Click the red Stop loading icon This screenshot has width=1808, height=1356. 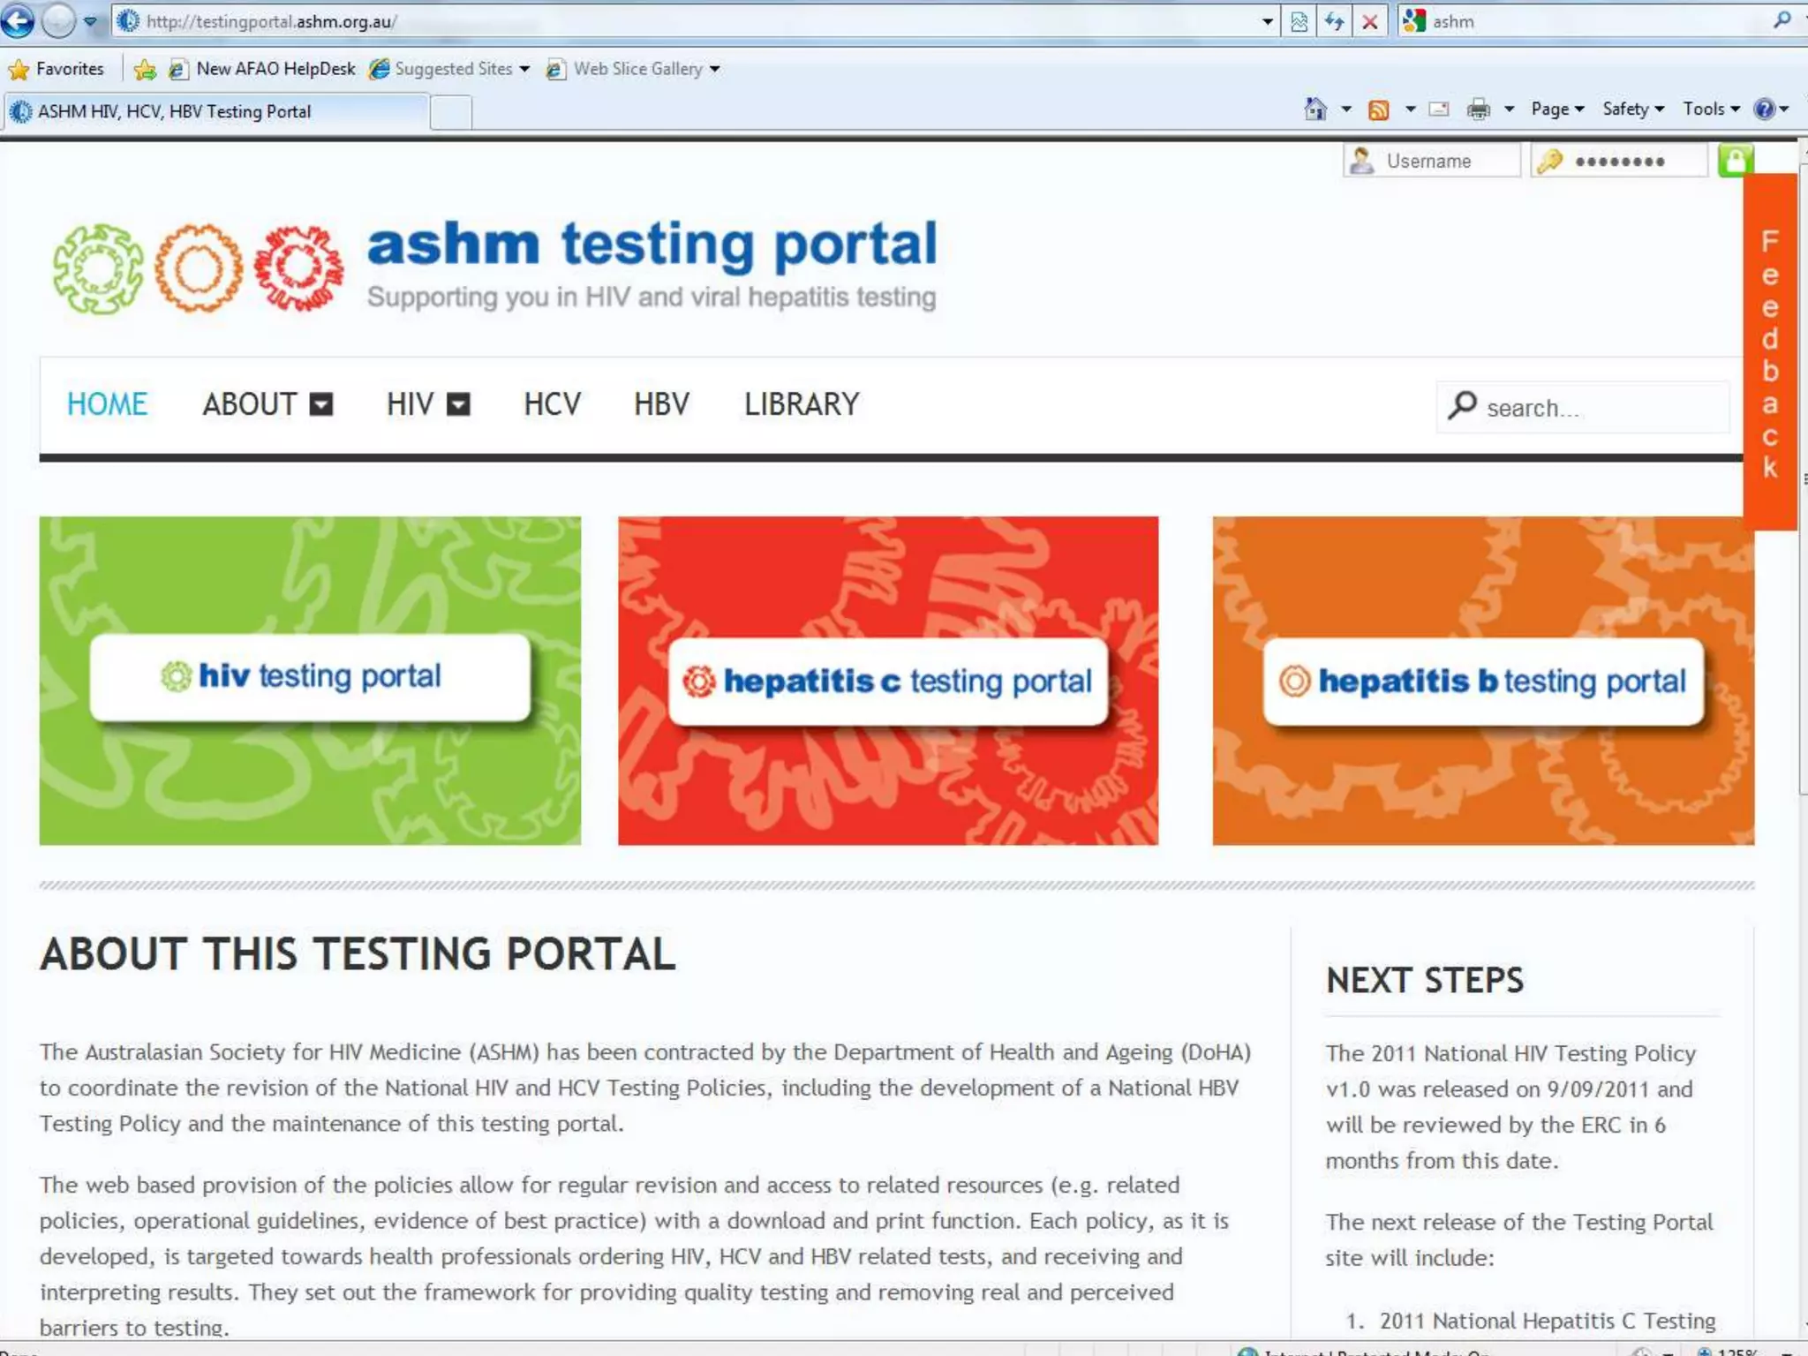point(1370,21)
